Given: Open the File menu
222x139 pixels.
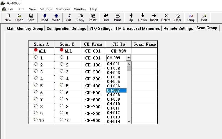Looking at the screenshot, I should coord(11,9).
